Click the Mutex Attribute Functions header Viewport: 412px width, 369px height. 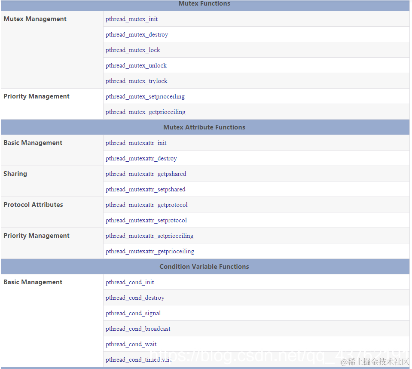(204, 127)
